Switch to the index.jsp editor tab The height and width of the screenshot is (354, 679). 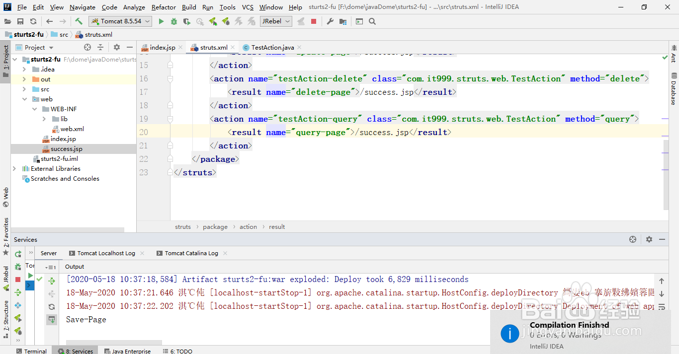[162, 48]
